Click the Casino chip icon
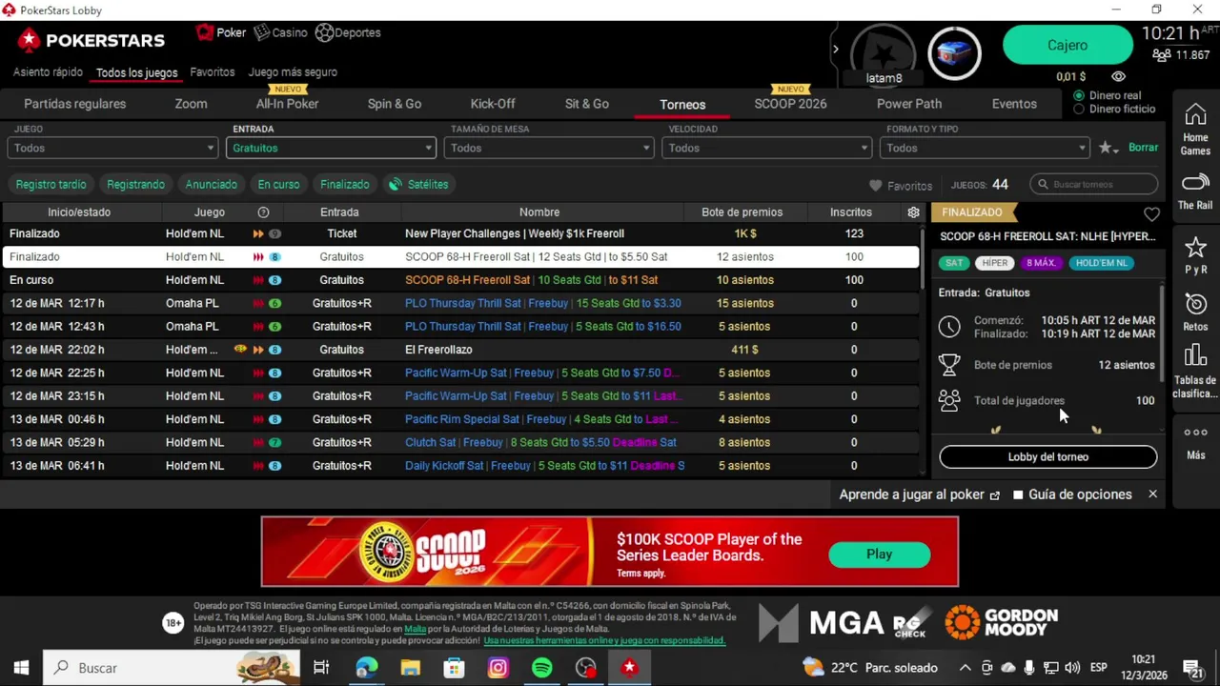Viewport: 1220px width, 686px height. click(262, 32)
